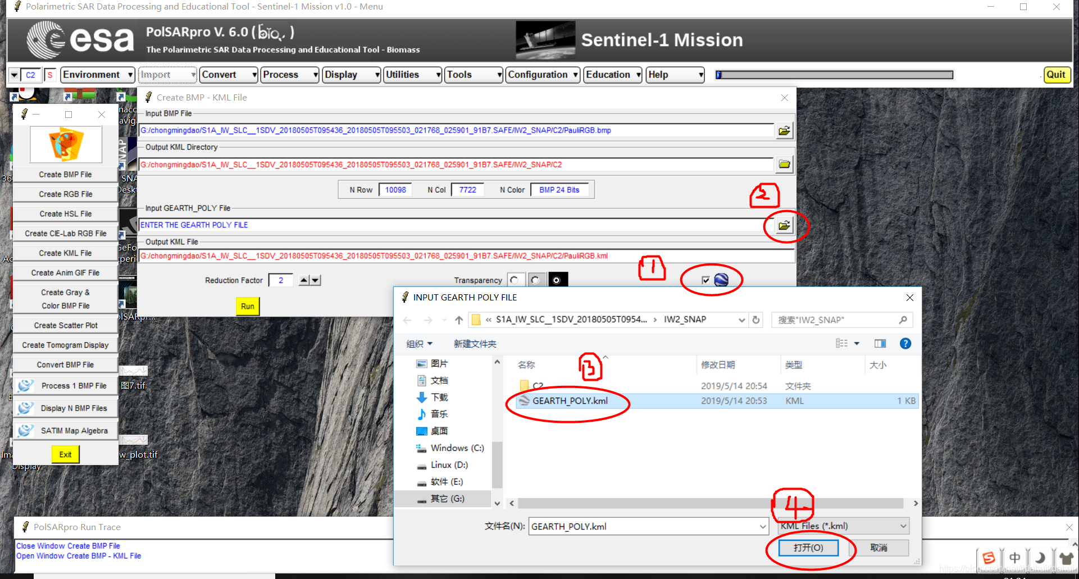Select Windows (C:) drive
The height and width of the screenshot is (579, 1079).
(450, 448)
